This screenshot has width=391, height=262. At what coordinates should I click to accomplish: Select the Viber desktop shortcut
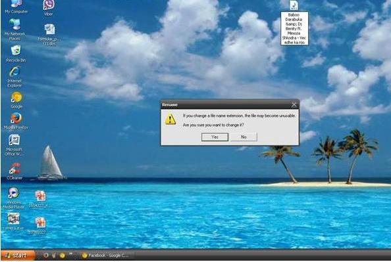pos(48,8)
